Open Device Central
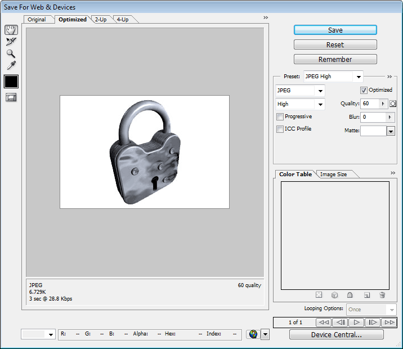 click(337, 334)
